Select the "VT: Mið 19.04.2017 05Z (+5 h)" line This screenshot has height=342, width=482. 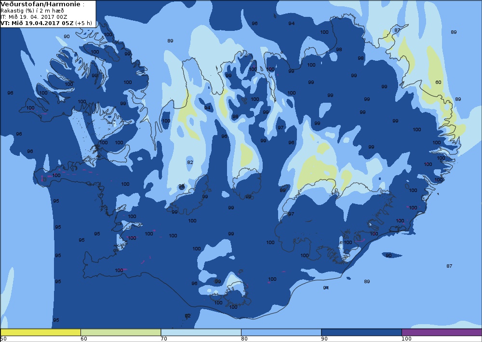(46, 23)
